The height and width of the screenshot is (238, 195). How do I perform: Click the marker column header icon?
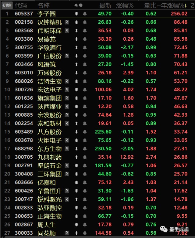[78, 5]
